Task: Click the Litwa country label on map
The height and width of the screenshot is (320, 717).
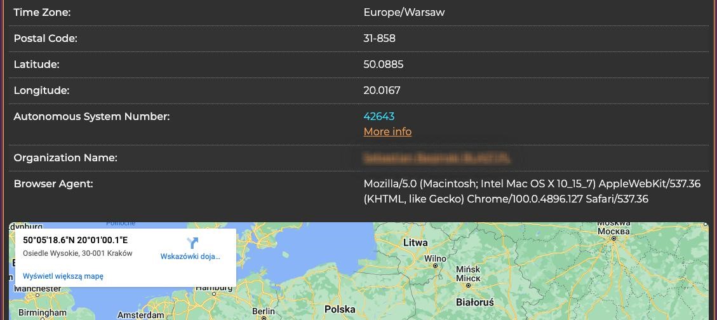Action: 415,243
